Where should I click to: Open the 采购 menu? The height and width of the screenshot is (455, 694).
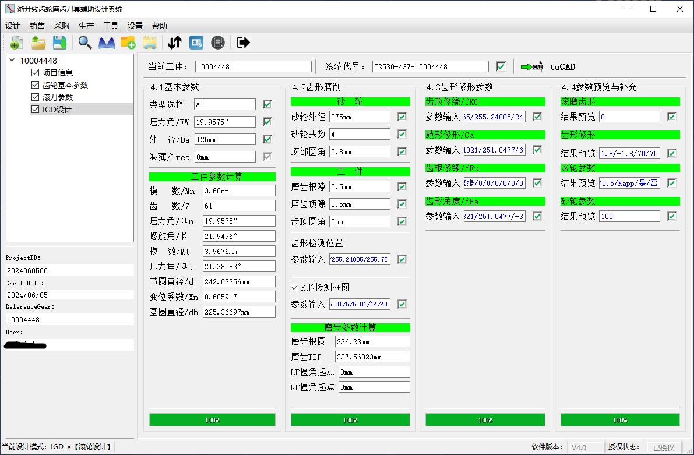coord(62,26)
